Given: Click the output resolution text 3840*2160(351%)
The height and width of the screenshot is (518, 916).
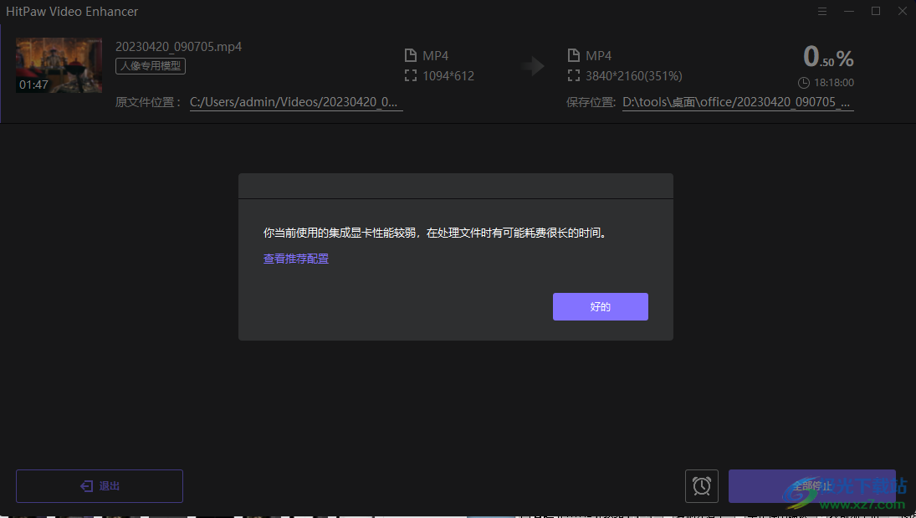Looking at the screenshot, I should (634, 76).
